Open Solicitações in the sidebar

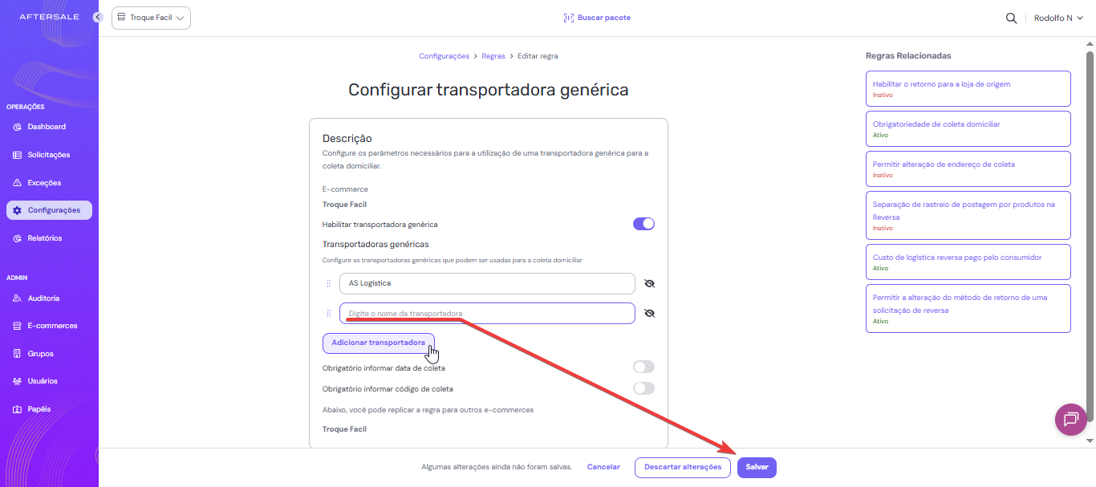point(48,155)
